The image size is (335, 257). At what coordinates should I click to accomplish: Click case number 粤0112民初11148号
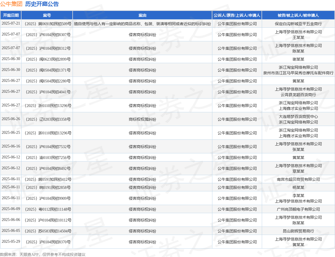coord(48,209)
